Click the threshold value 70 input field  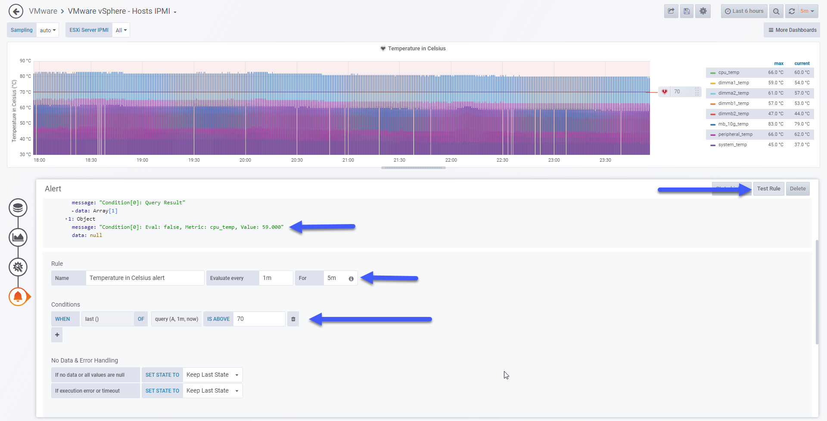pyautogui.click(x=259, y=319)
